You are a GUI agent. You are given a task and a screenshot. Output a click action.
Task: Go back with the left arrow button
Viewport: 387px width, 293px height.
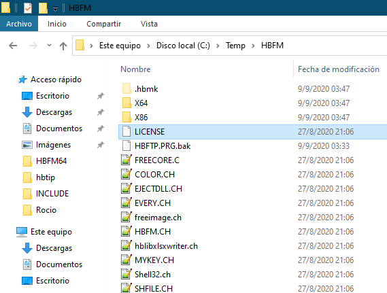13,46
